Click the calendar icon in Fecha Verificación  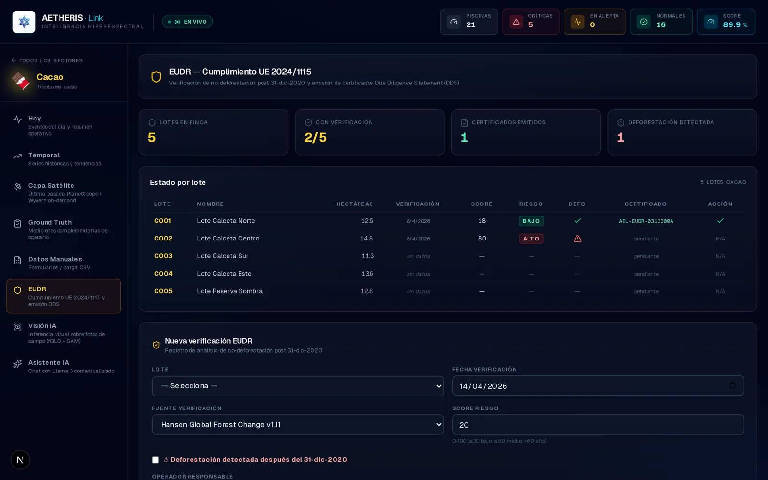(732, 385)
